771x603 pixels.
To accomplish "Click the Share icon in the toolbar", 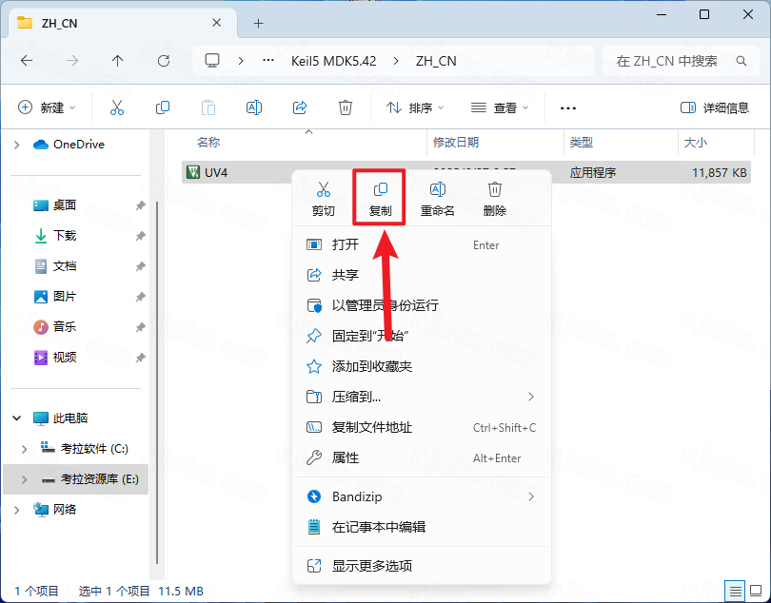I will pos(300,107).
